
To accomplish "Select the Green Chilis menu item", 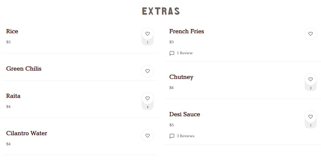I will [24, 69].
